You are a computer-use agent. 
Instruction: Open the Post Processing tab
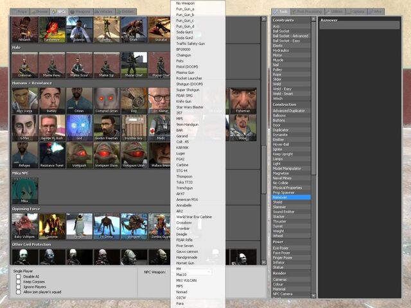pyautogui.click(x=308, y=12)
